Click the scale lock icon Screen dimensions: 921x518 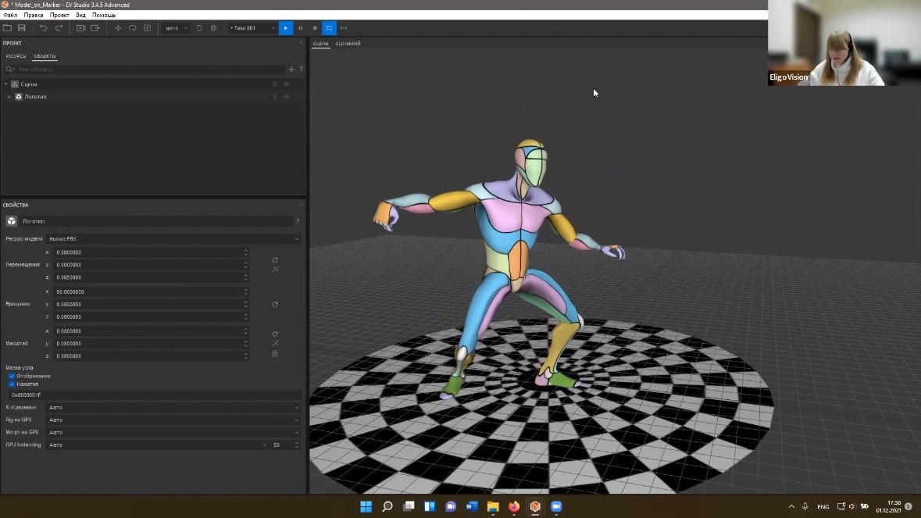click(x=275, y=354)
